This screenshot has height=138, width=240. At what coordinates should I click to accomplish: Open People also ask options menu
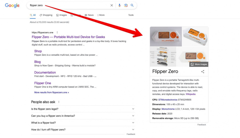click(x=59, y=102)
